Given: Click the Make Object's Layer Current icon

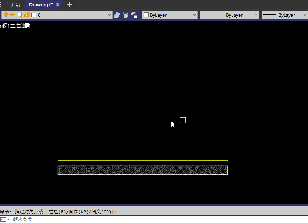Looking at the screenshot, I should pyautogui.click(x=117, y=15).
